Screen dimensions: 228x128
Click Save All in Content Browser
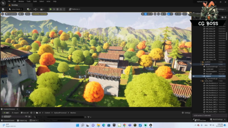click(25, 113)
